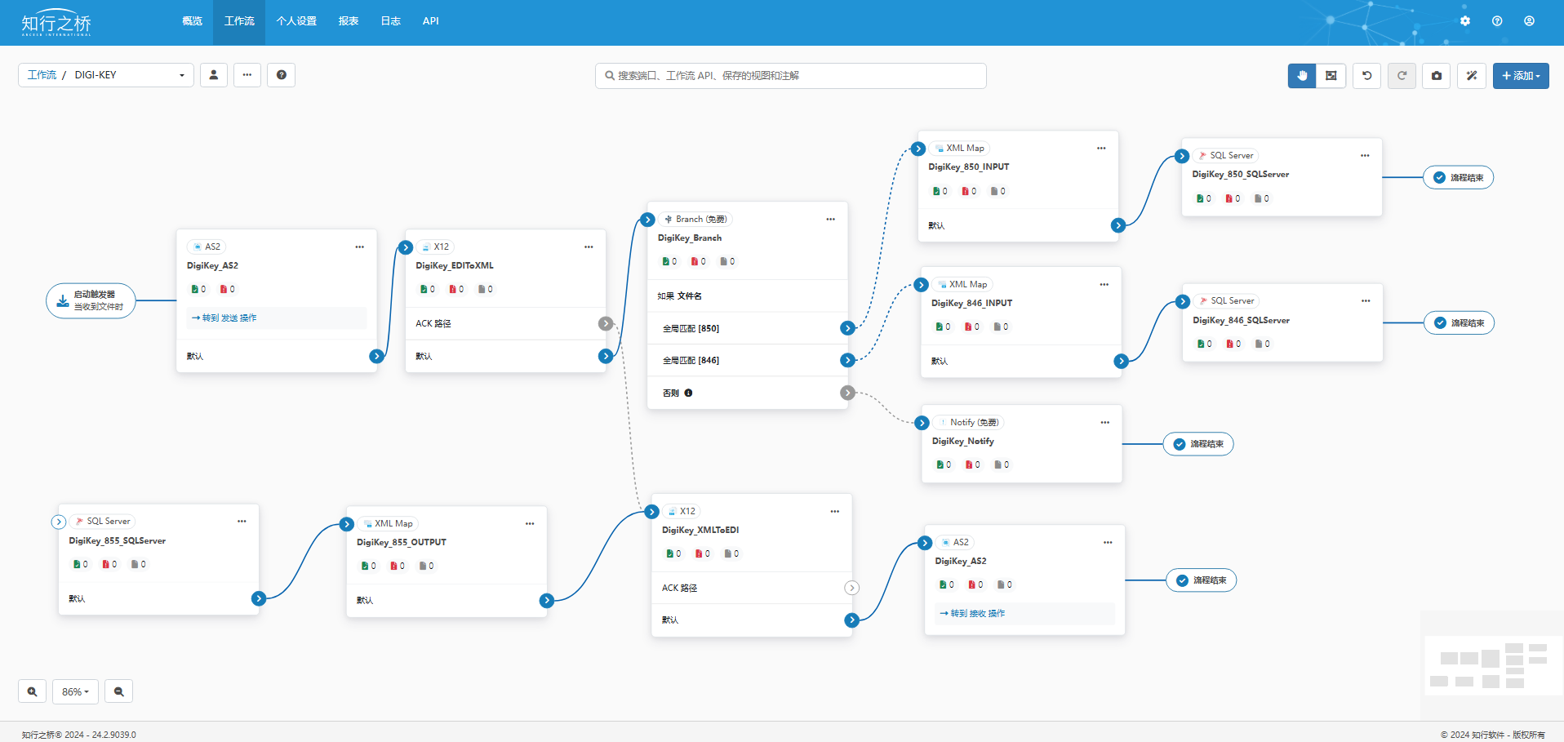Open the 86% zoom level dropdown
This screenshot has width=1564, height=742.
click(x=75, y=691)
